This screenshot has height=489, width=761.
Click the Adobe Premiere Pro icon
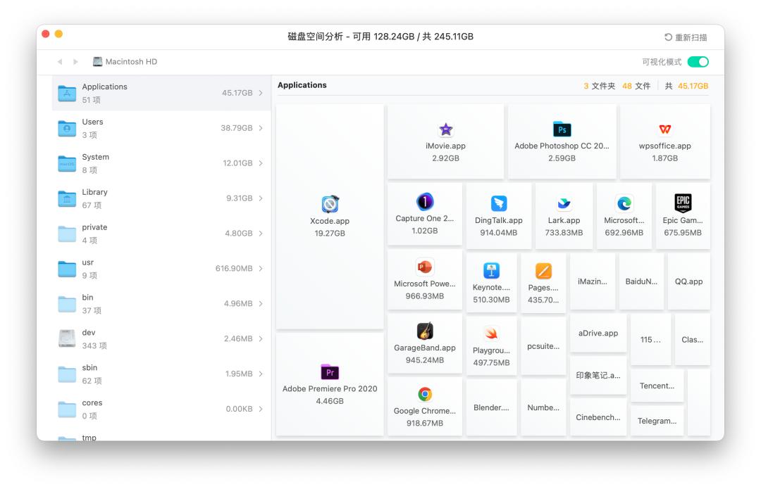[x=330, y=371]
